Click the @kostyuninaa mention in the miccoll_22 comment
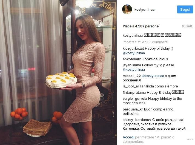This screenshot has height=145, width=195. [153, 76]
